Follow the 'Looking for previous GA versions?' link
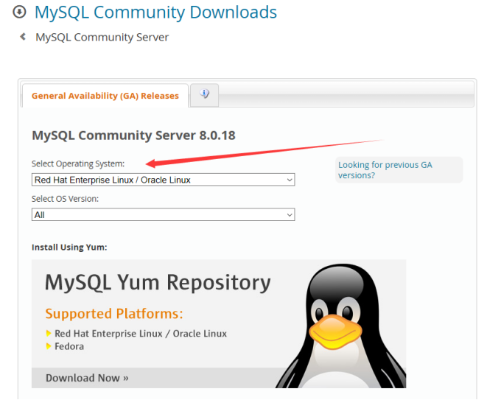Screen dimensions: 501x400 [385, 170]
